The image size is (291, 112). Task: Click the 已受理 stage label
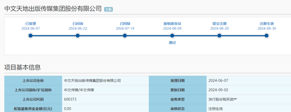click(x=31, y=24)
